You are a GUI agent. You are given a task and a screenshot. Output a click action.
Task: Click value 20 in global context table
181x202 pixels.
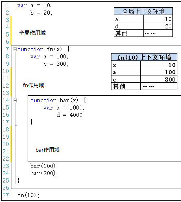click(158, 26)
